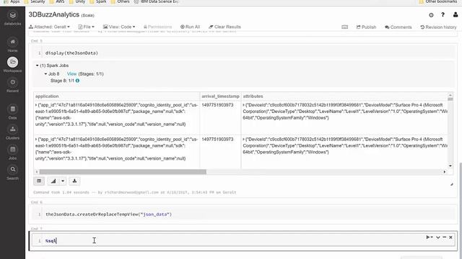This screenshot has width=462, height=259.
Task: Click Run All in notebook toolbar
Action: (190, 27)
